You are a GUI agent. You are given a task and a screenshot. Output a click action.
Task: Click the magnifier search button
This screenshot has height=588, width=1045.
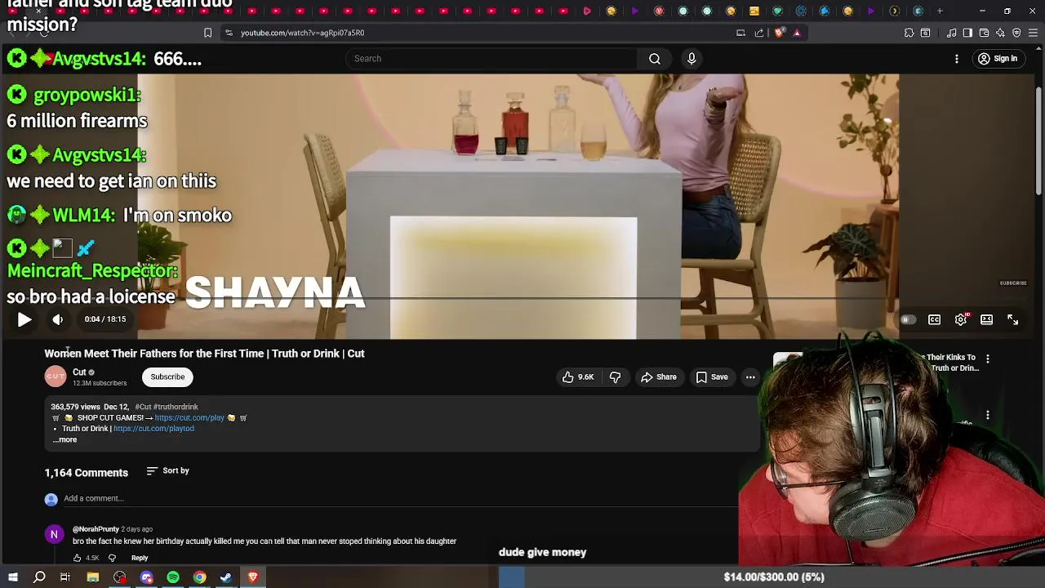click(655, 59)
